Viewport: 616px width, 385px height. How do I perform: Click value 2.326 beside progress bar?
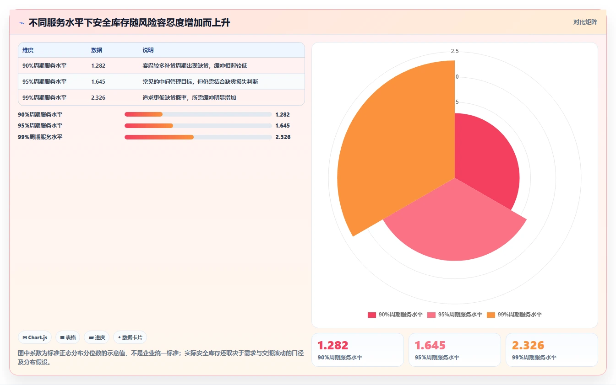[283, 137]
